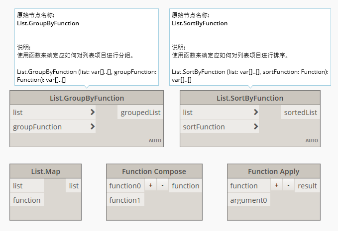Click the groupFunction input chevron arrow
The height and width of the screenshot is (231, 338).
click(93, 127)
